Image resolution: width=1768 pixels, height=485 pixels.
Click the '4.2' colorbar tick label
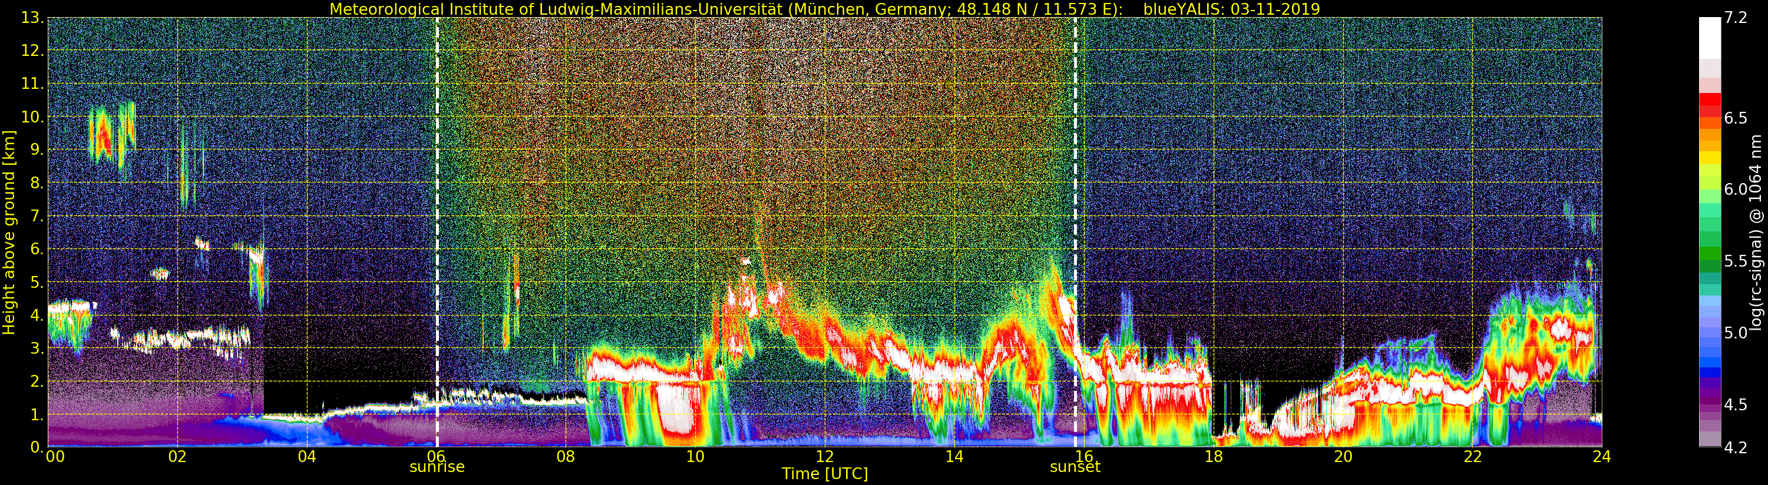click(1736, 447)
